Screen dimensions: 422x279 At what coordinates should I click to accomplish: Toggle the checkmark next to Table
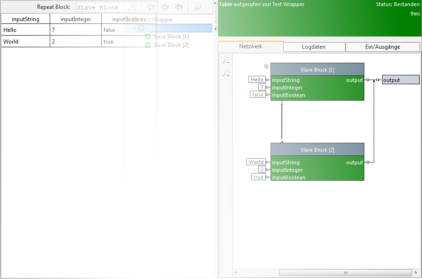tap(141, 28)
